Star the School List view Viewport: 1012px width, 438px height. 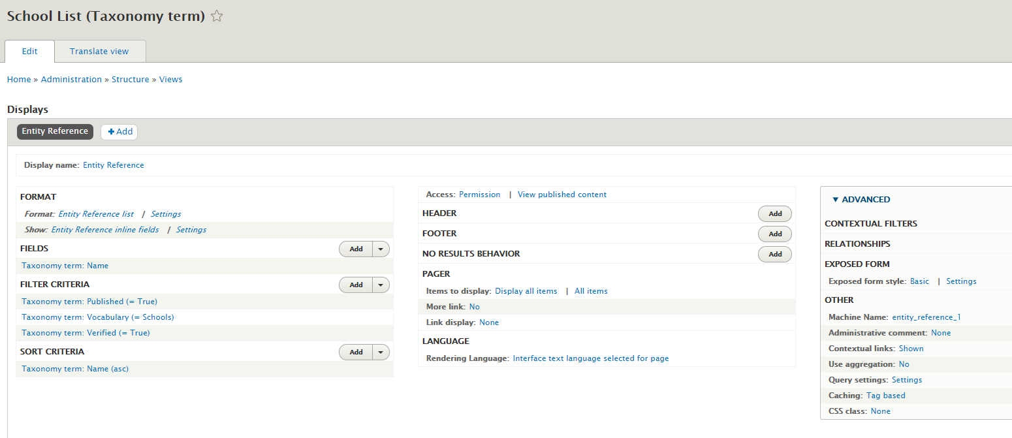click(x=216, y=16)
